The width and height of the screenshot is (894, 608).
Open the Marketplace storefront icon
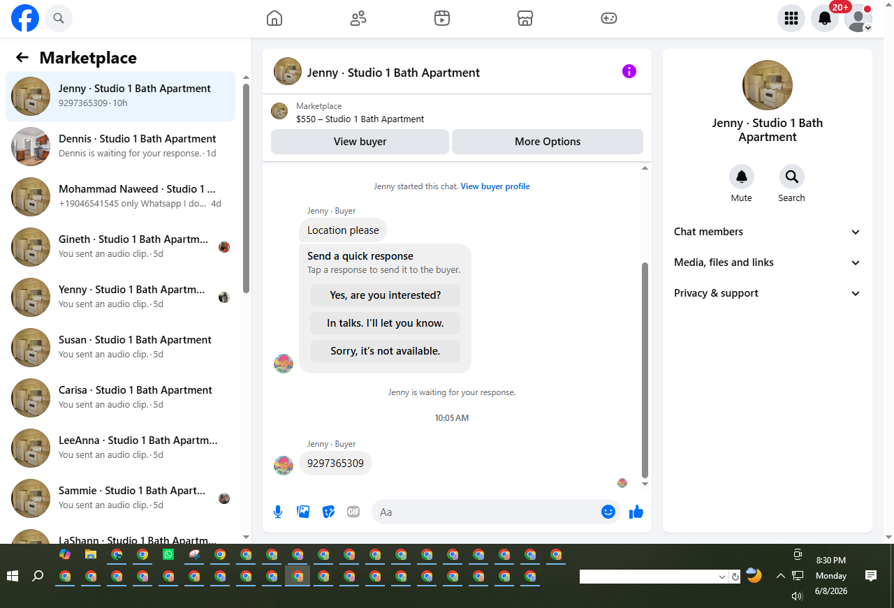pyautogui.click(x=525, y=18)
